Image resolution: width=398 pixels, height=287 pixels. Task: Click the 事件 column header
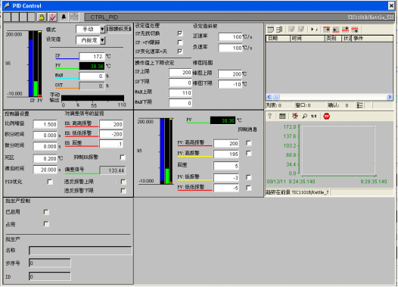372,39
